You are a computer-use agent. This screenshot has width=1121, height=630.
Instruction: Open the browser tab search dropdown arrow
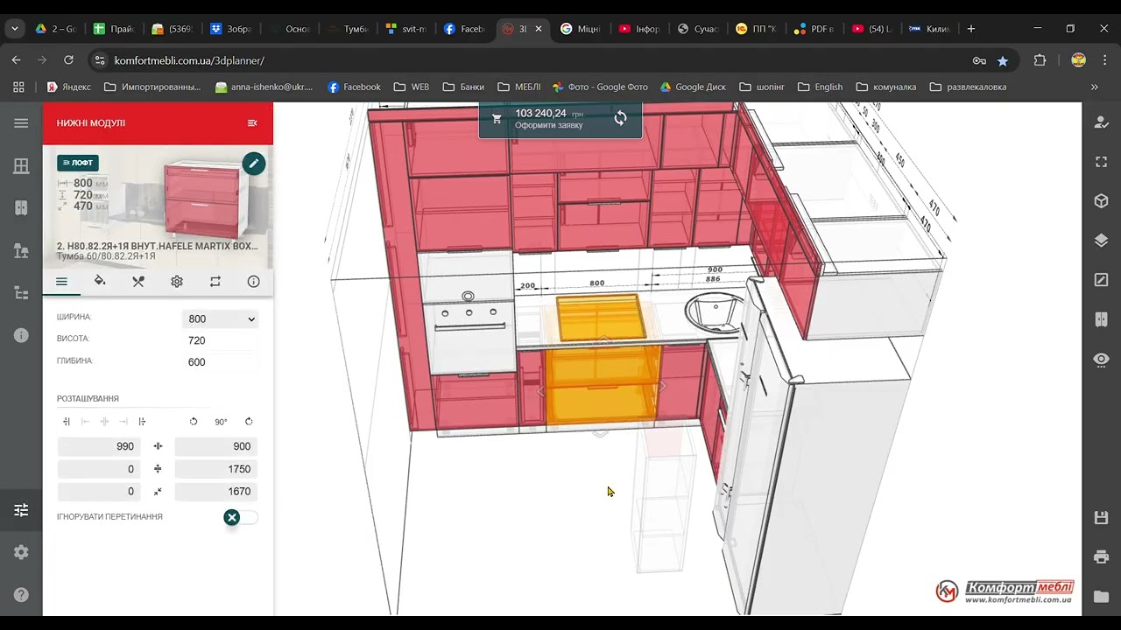tap(15, 29)
